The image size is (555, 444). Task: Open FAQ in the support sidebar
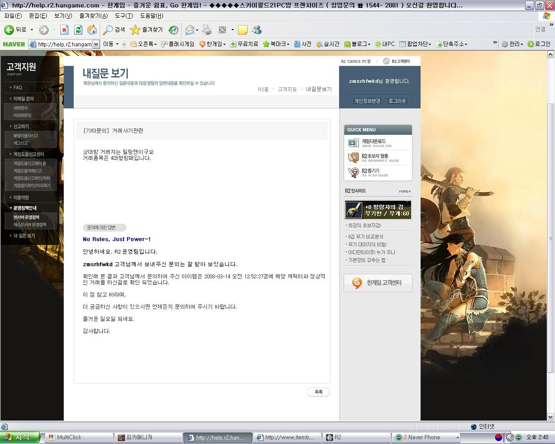[18, 87]
